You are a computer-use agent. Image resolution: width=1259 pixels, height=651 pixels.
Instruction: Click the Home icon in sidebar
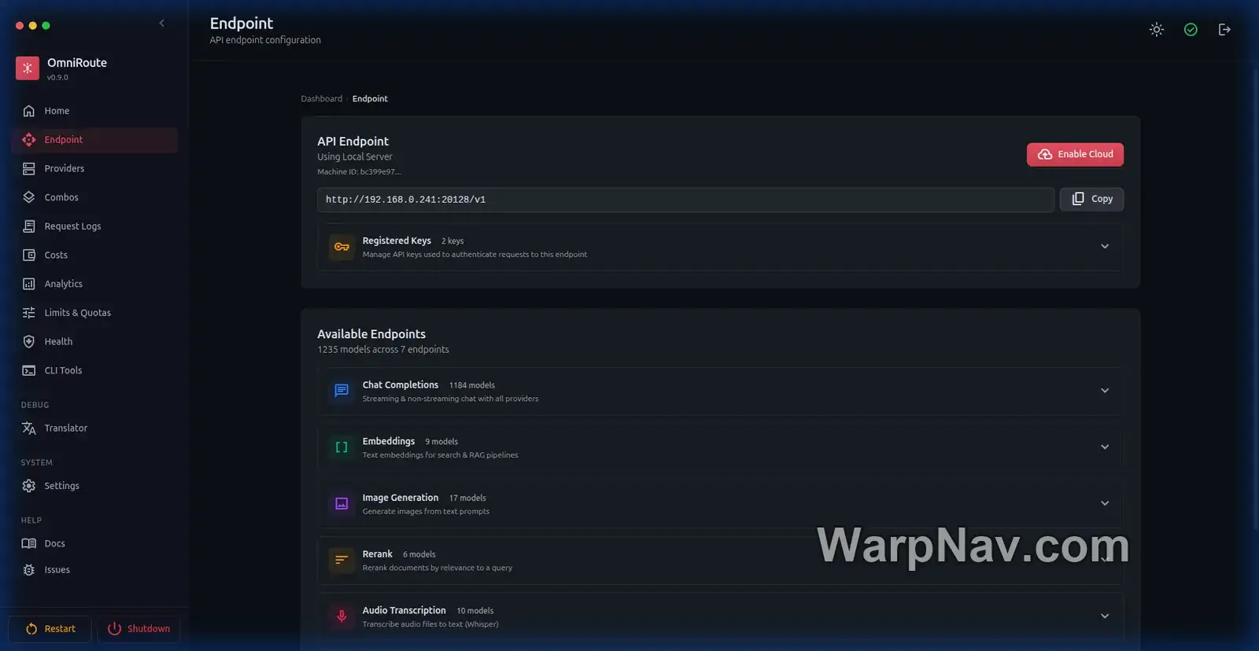pos(29,111)
